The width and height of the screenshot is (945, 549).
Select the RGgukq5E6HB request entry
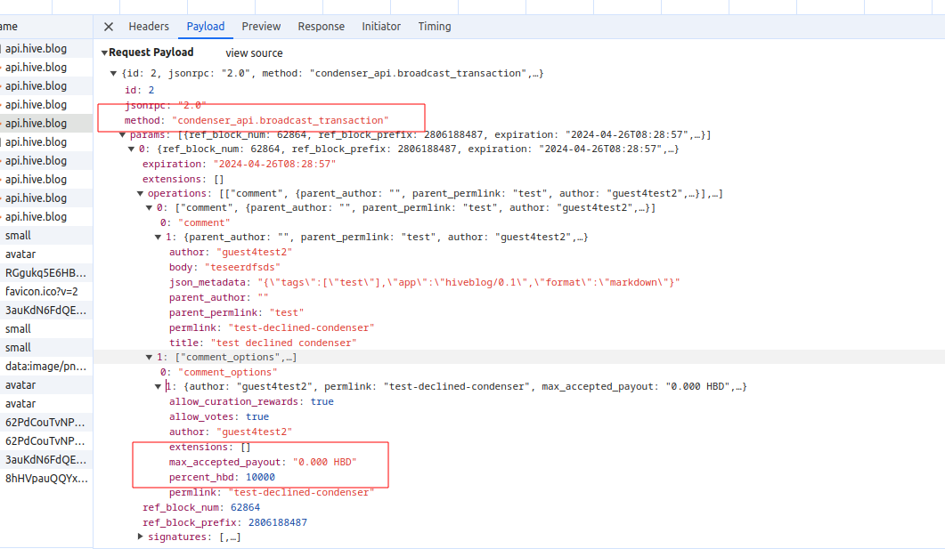(46, 273)
